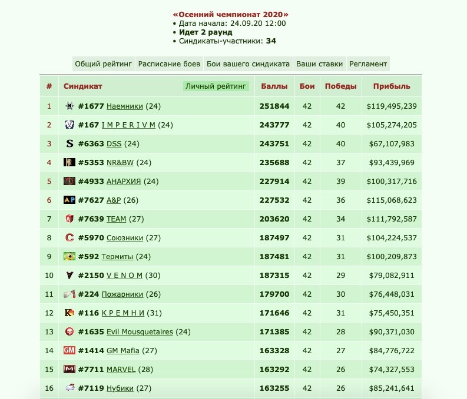
Task: Click the I M P E R I V M emblem icon
Action: coord(69,125)
